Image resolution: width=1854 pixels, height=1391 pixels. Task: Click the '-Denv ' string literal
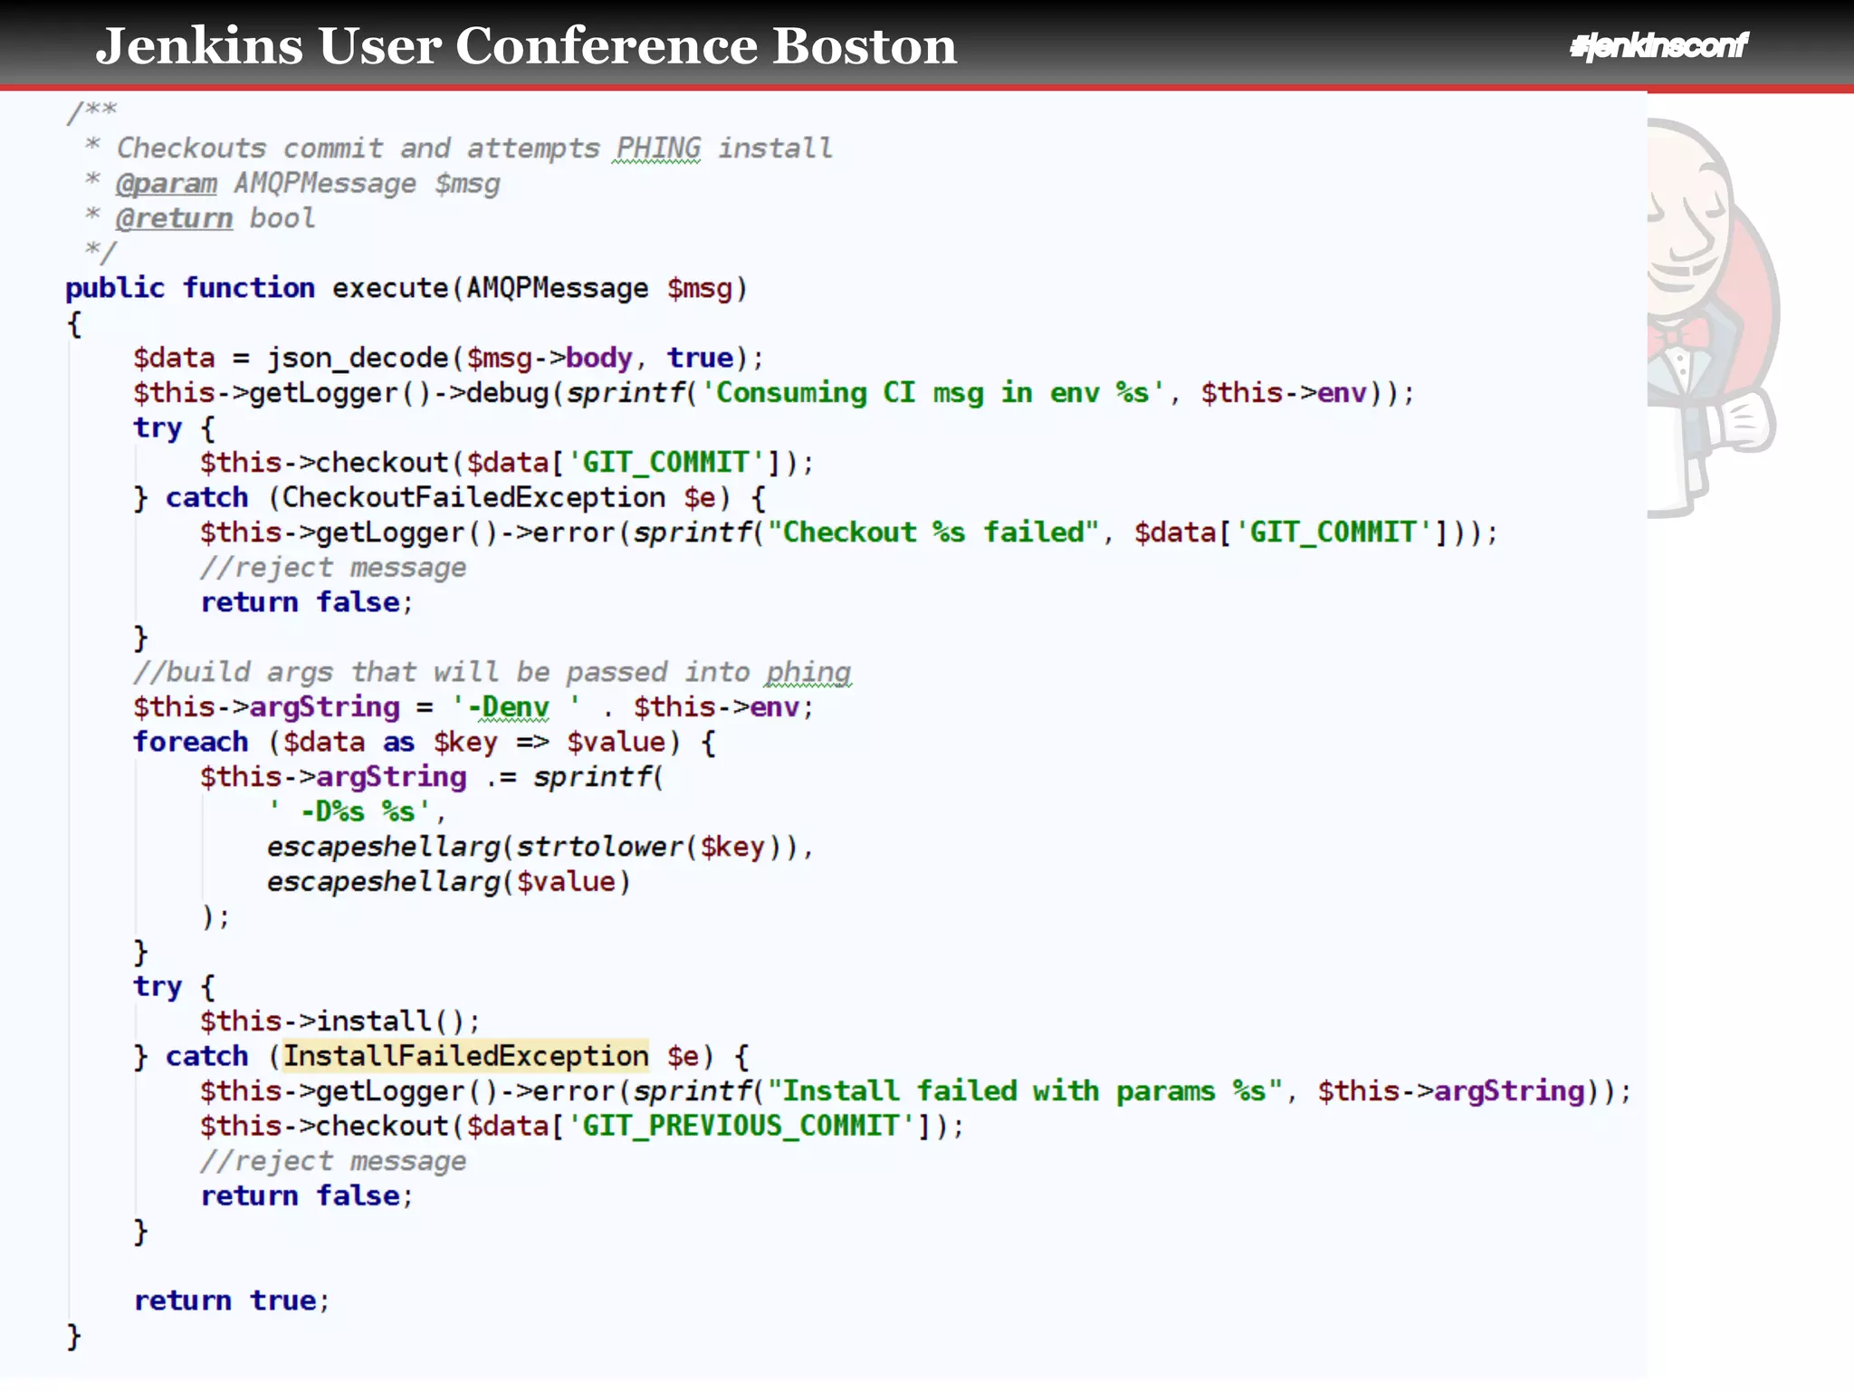[x=517, y=706]
